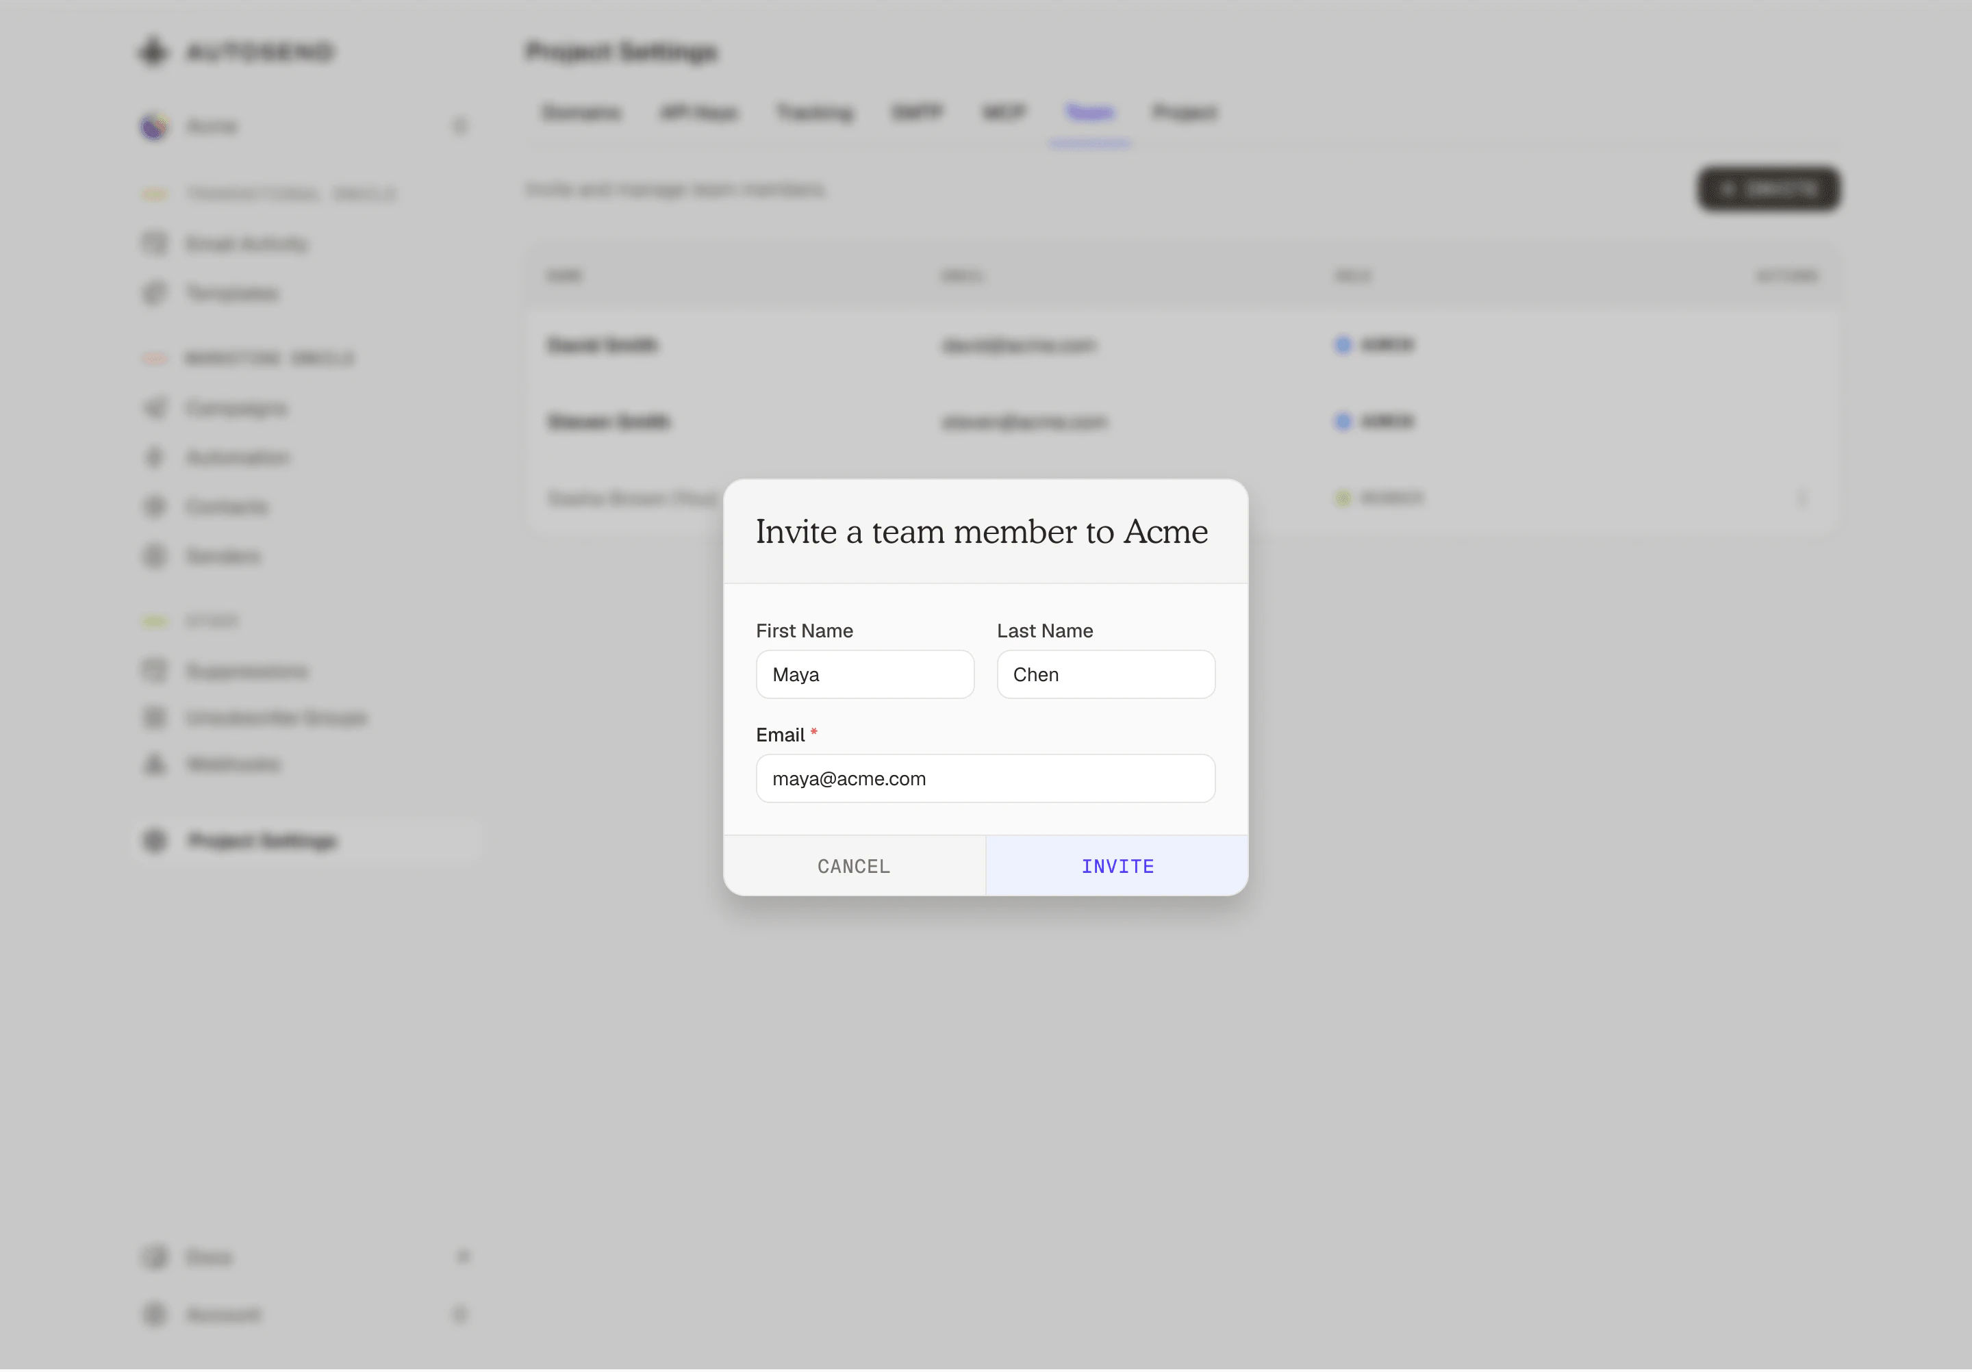Screen dimensions: 1972x1372
Task: Switch to the SMTP tab
Action: pyautogui.click(x=918, y=112)
